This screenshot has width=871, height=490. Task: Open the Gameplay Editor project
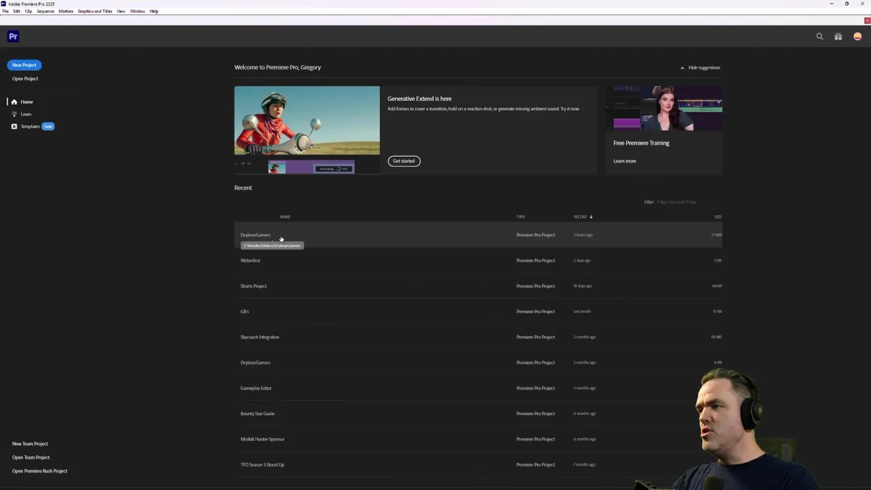(x=478, y=388)
